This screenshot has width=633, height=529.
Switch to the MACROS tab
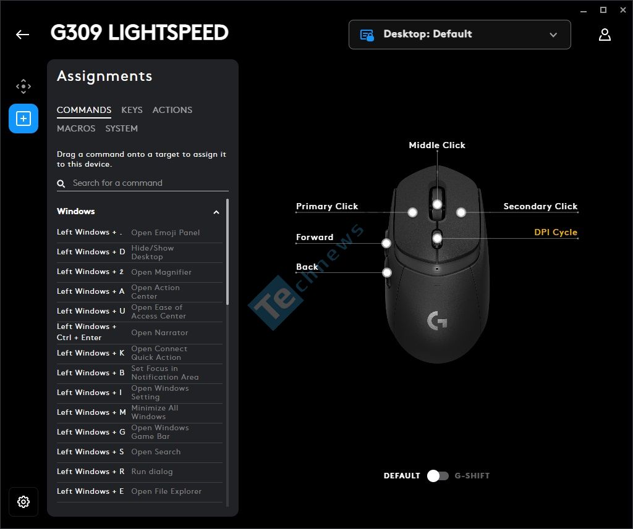pyautogui.click(x=76, y=128)
